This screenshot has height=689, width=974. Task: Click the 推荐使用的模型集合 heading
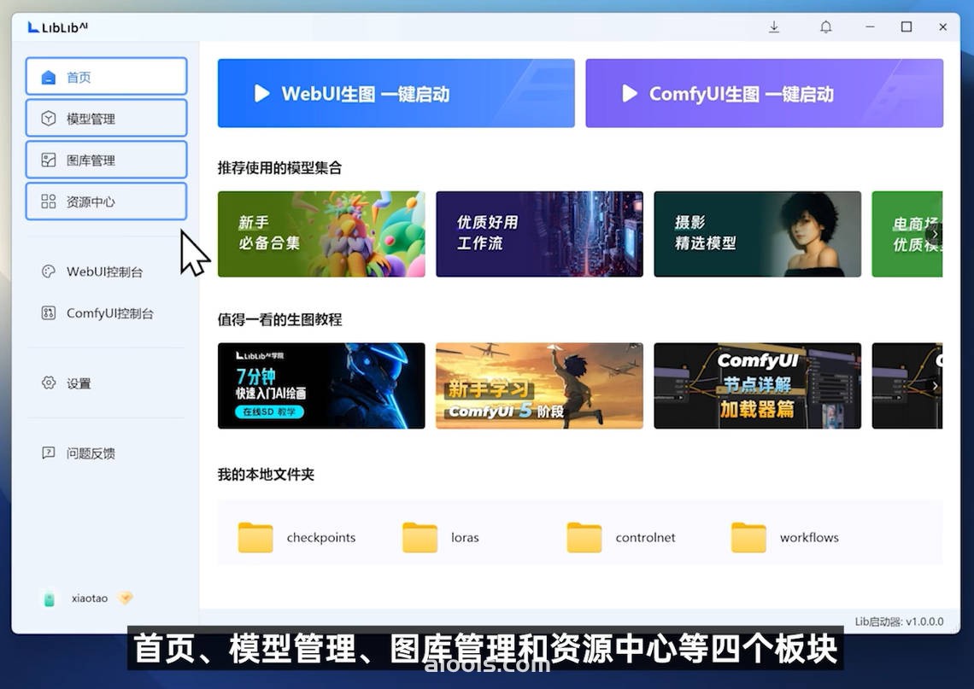(x=279, y=167)
